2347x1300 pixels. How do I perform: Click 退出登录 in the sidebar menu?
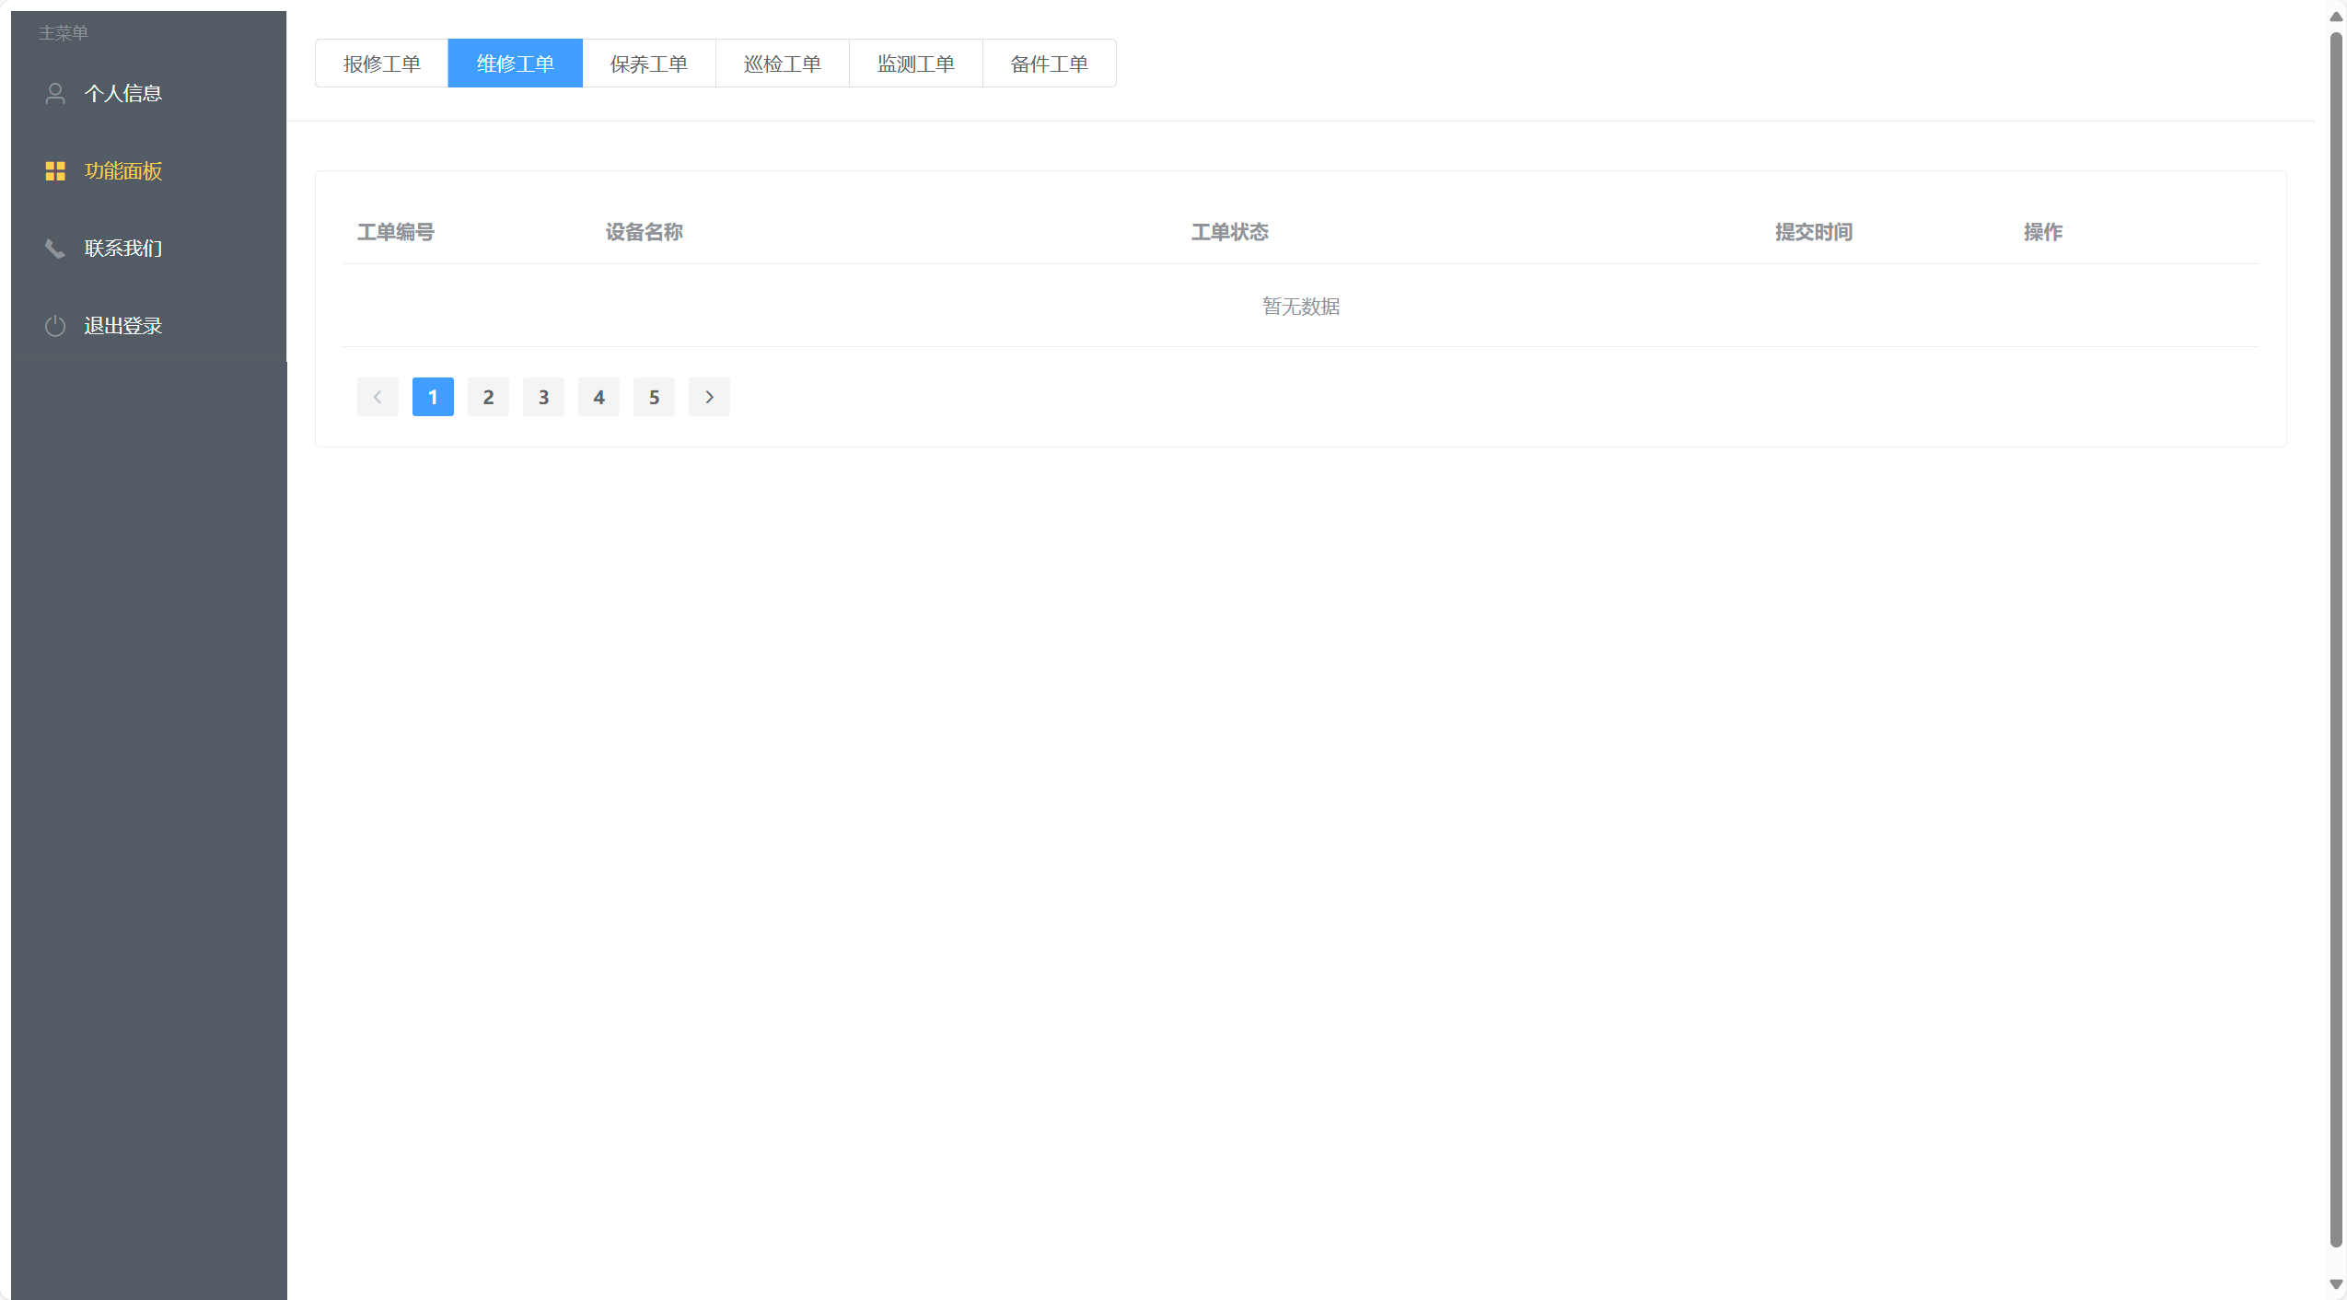[x=122, y=326]
